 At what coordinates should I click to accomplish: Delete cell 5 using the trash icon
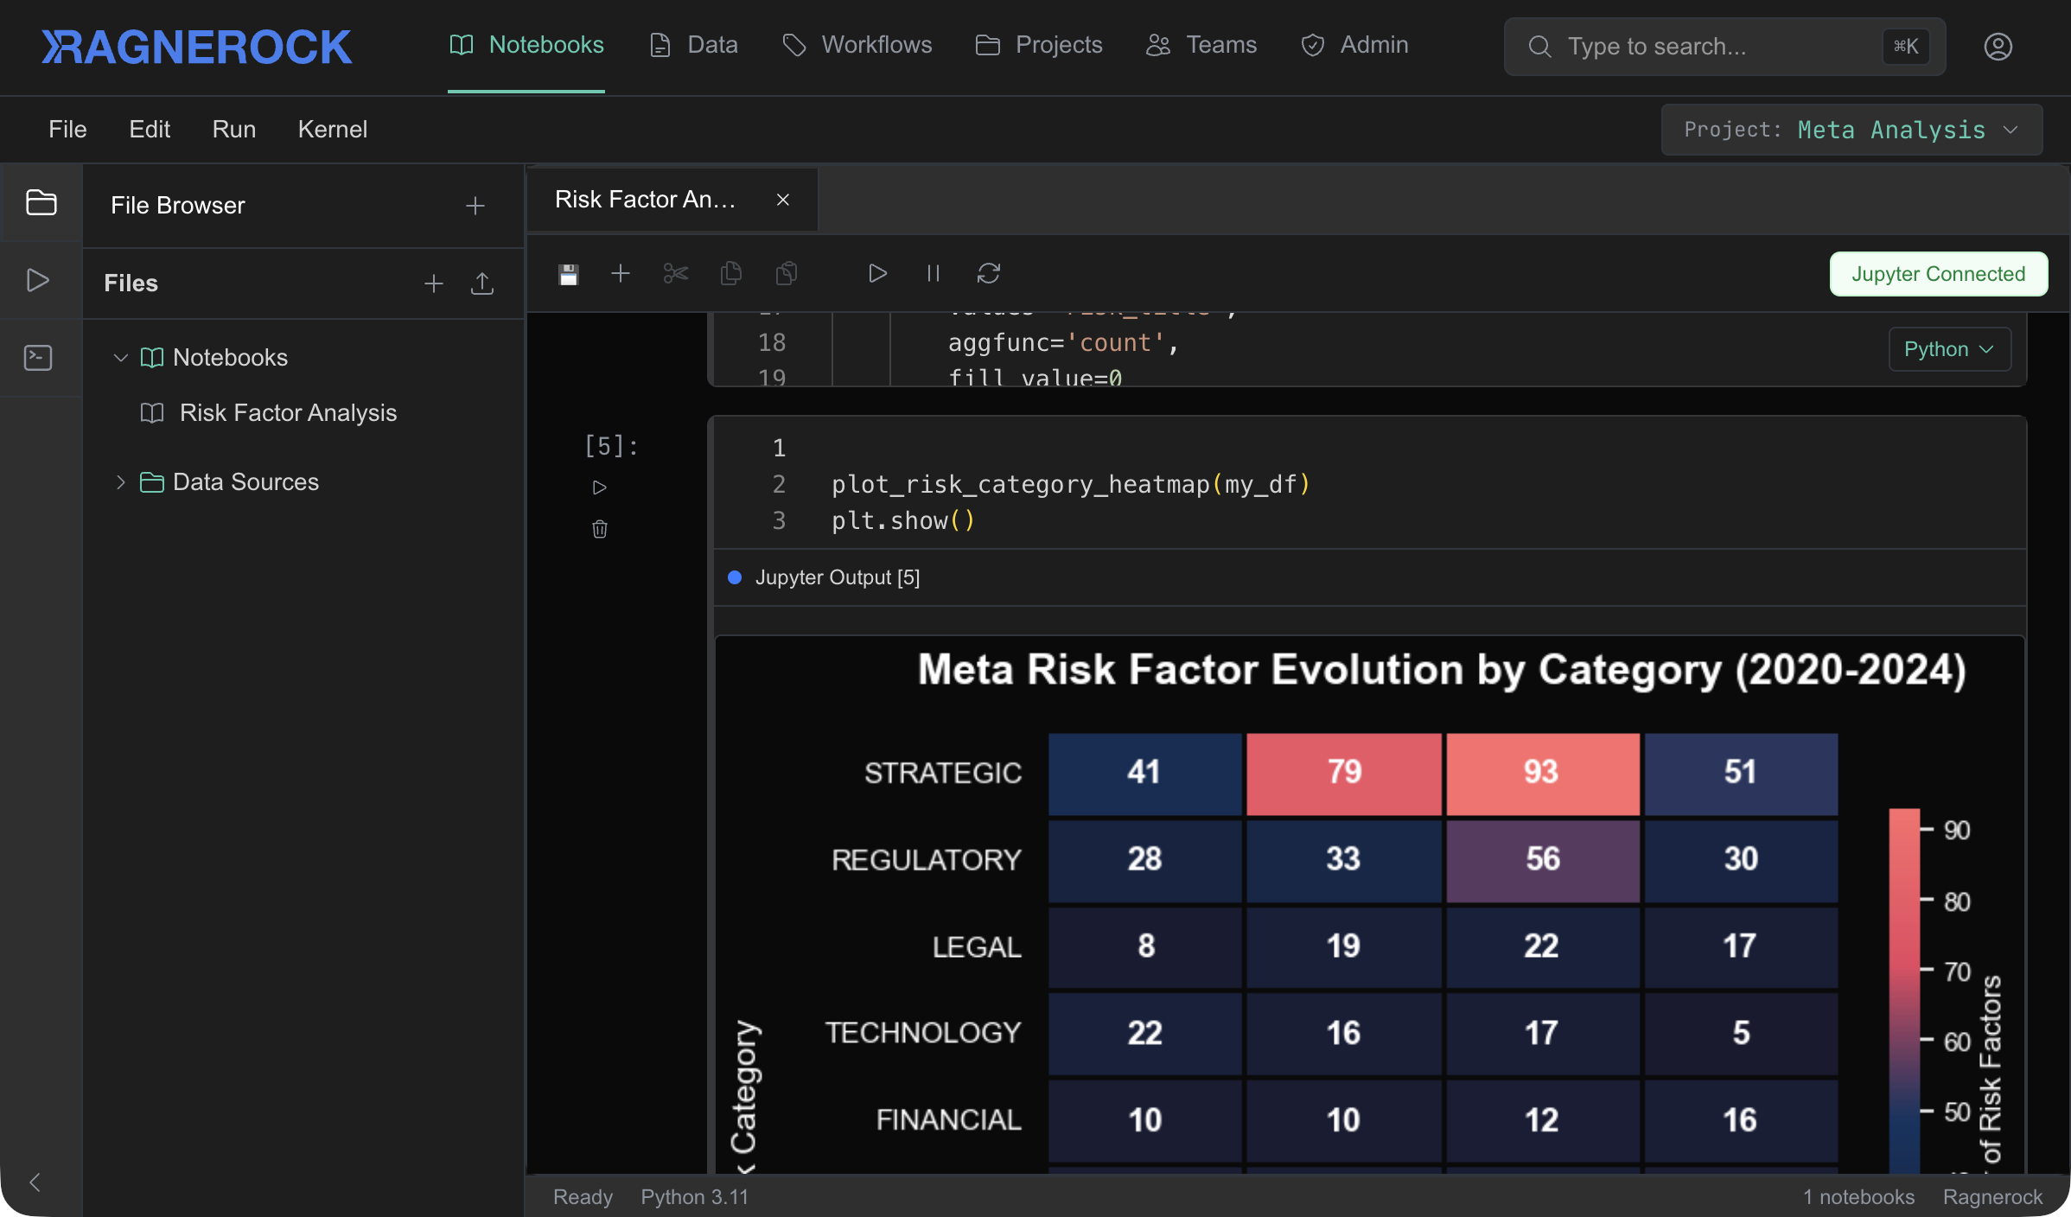[600, 530]
